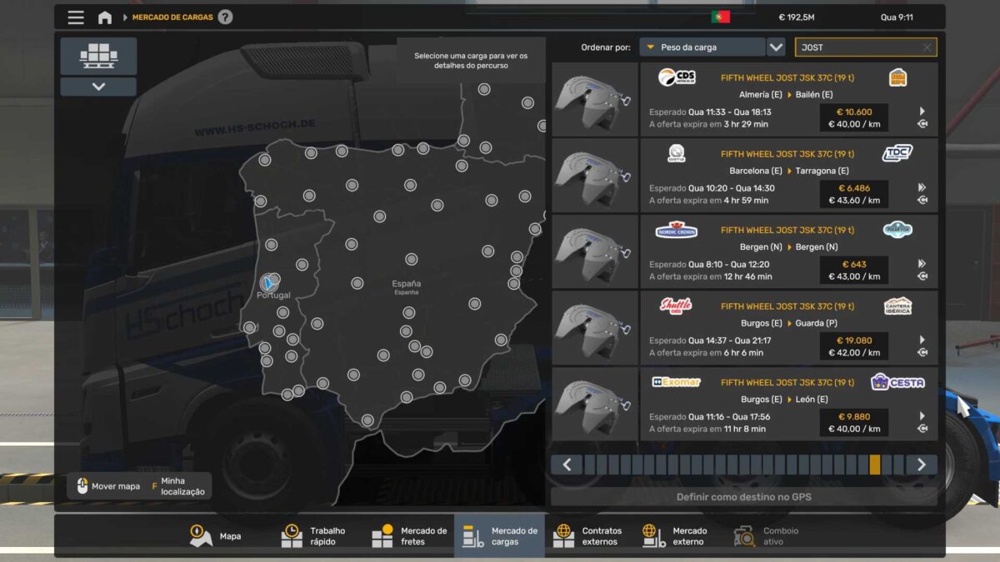Click the home icon in top bar

(x=105, y=17)
